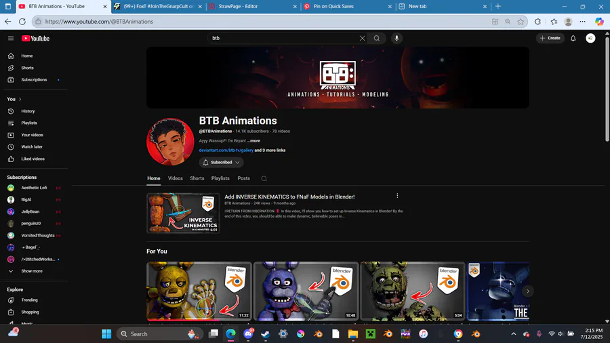Start voice search with the microphone icon
Viewport: 610px width, 343px height.
point(396,38)
